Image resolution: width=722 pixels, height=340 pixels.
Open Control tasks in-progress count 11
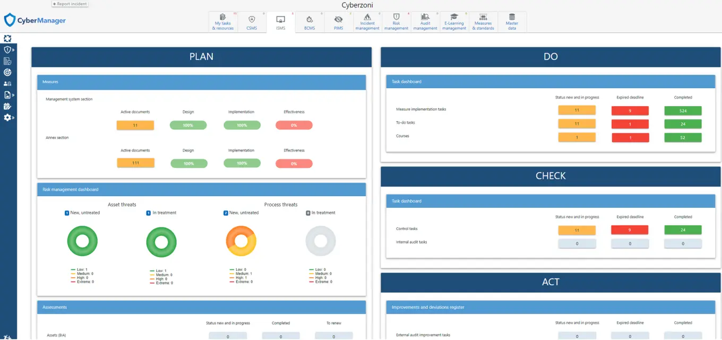pos(577,230)
